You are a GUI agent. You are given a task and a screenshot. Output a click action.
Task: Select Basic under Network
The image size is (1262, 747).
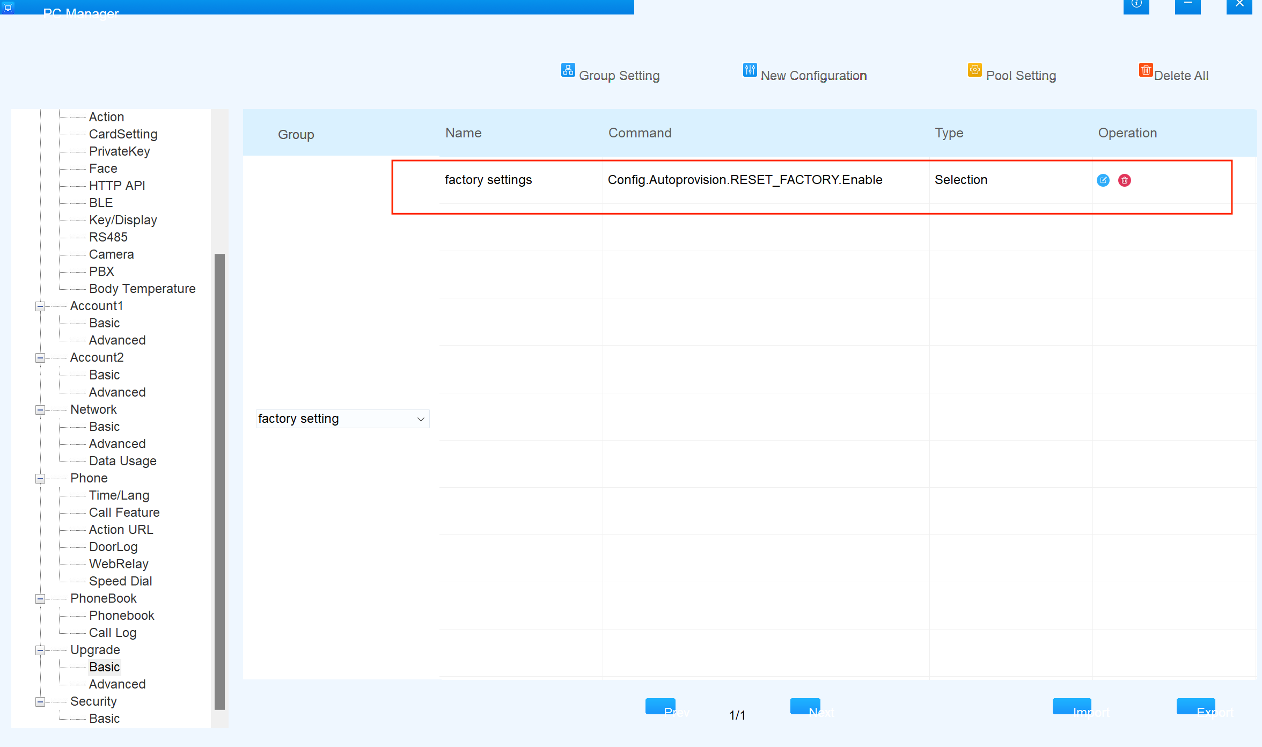104,427
